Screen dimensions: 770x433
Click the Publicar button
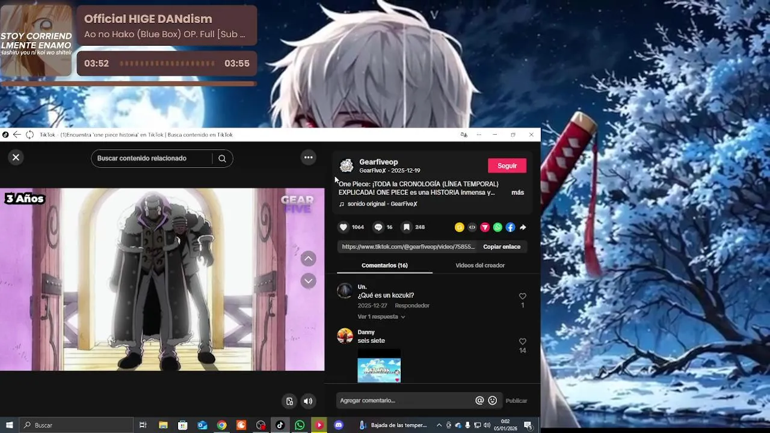pyautogui.click(x=516, y=401)
